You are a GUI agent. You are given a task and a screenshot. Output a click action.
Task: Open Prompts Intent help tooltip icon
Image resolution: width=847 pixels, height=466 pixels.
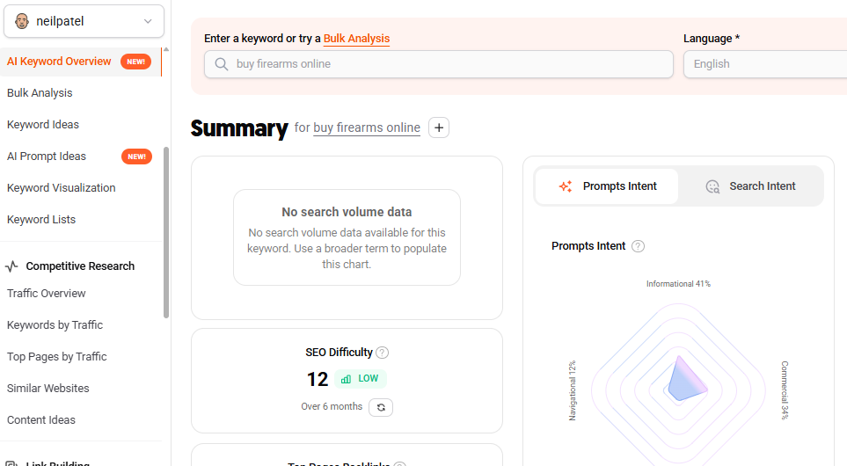638,246
